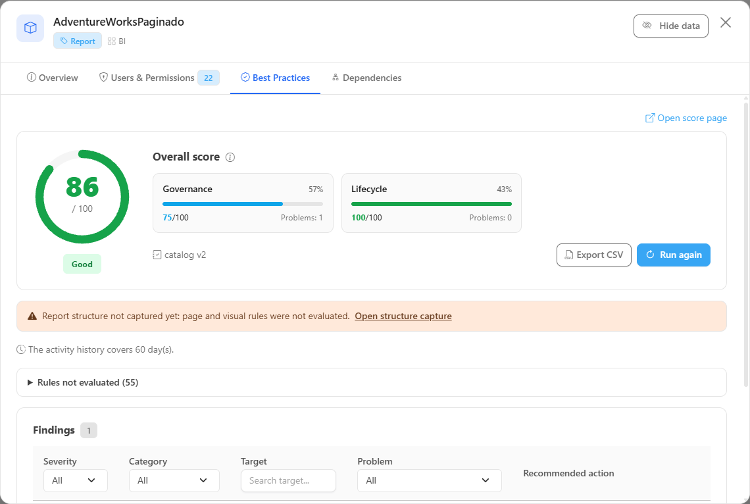Click the Recommended action column header
Image resolution: width=750 pixels, height=504 pixels.
point(568,473)
